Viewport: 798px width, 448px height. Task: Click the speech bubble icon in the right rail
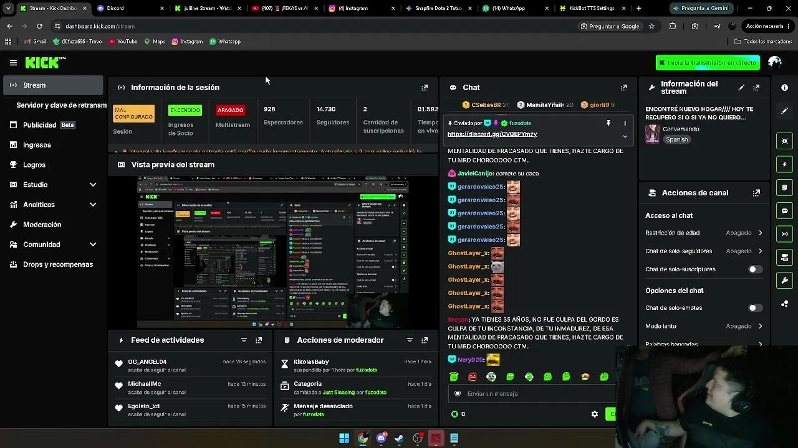pyautogui.click(x=785, y=211)
